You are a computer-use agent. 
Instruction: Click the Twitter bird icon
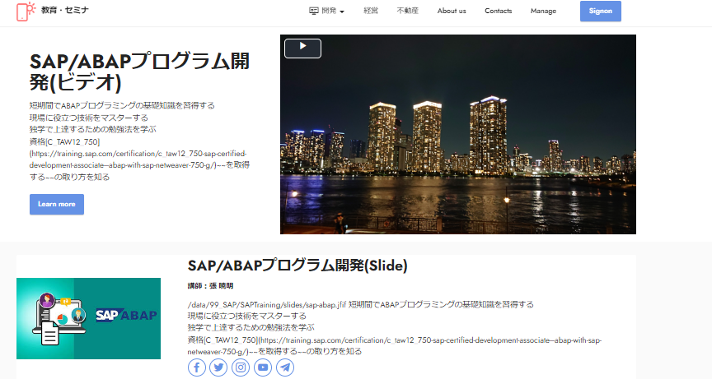click(218, 367)
